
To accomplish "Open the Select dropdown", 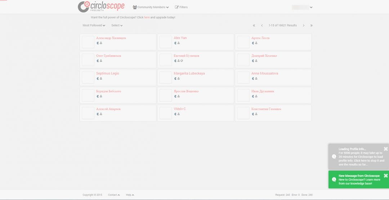I will (x=117, y=25).
